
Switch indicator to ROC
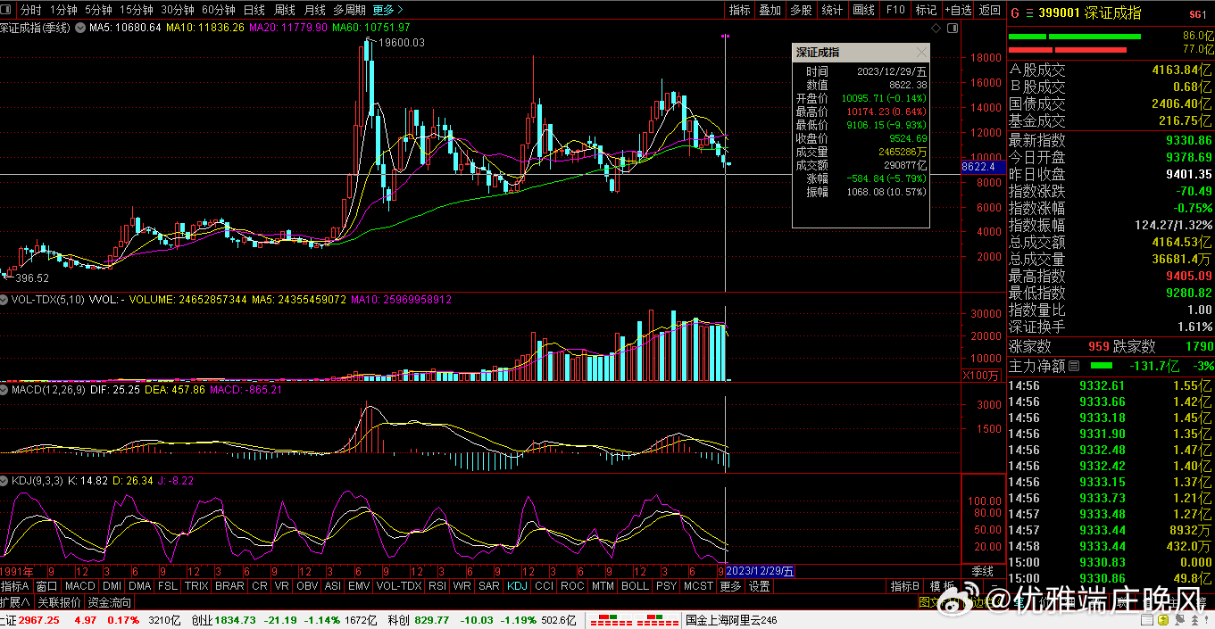coord(573,586)
